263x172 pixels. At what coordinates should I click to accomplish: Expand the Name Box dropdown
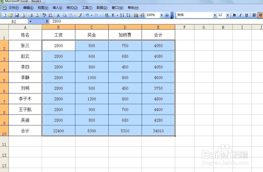tap(30, 22)
